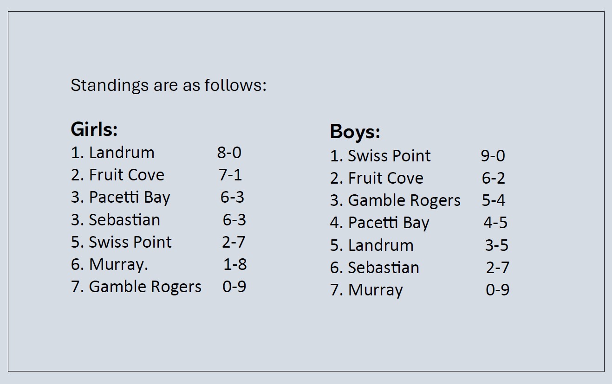Select Pacetti Bay in the Girls list
Screen dimensions: 612x384
(130, 197)
